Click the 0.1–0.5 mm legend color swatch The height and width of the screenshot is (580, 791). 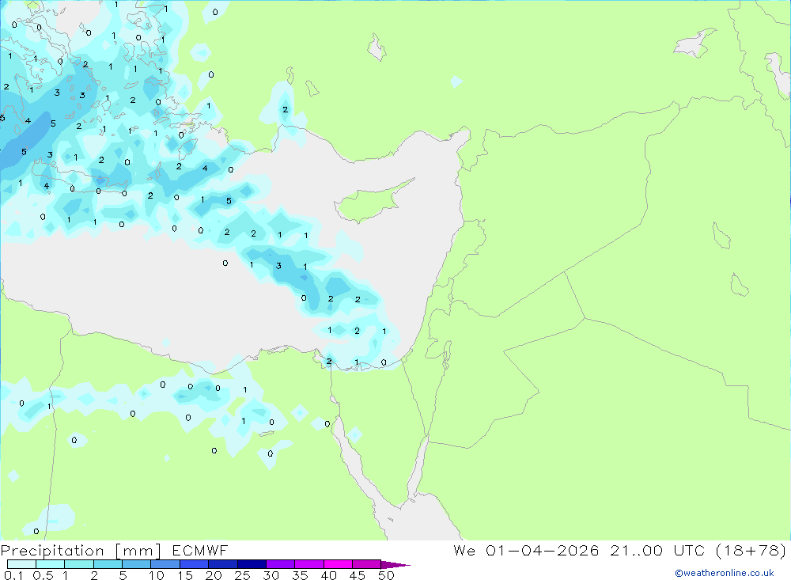coord(21,564)
